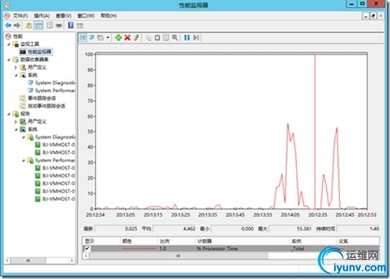This screenshot has height=279, width=390.
Task: Click the counter list horizontal scrollbar
Action: coord(178,256)
